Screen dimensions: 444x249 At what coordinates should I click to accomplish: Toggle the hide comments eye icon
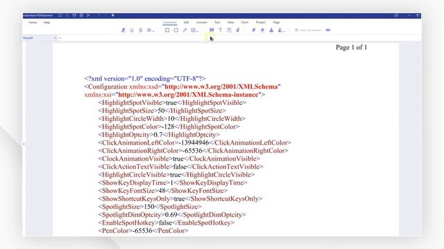click(x=328, y=30)
